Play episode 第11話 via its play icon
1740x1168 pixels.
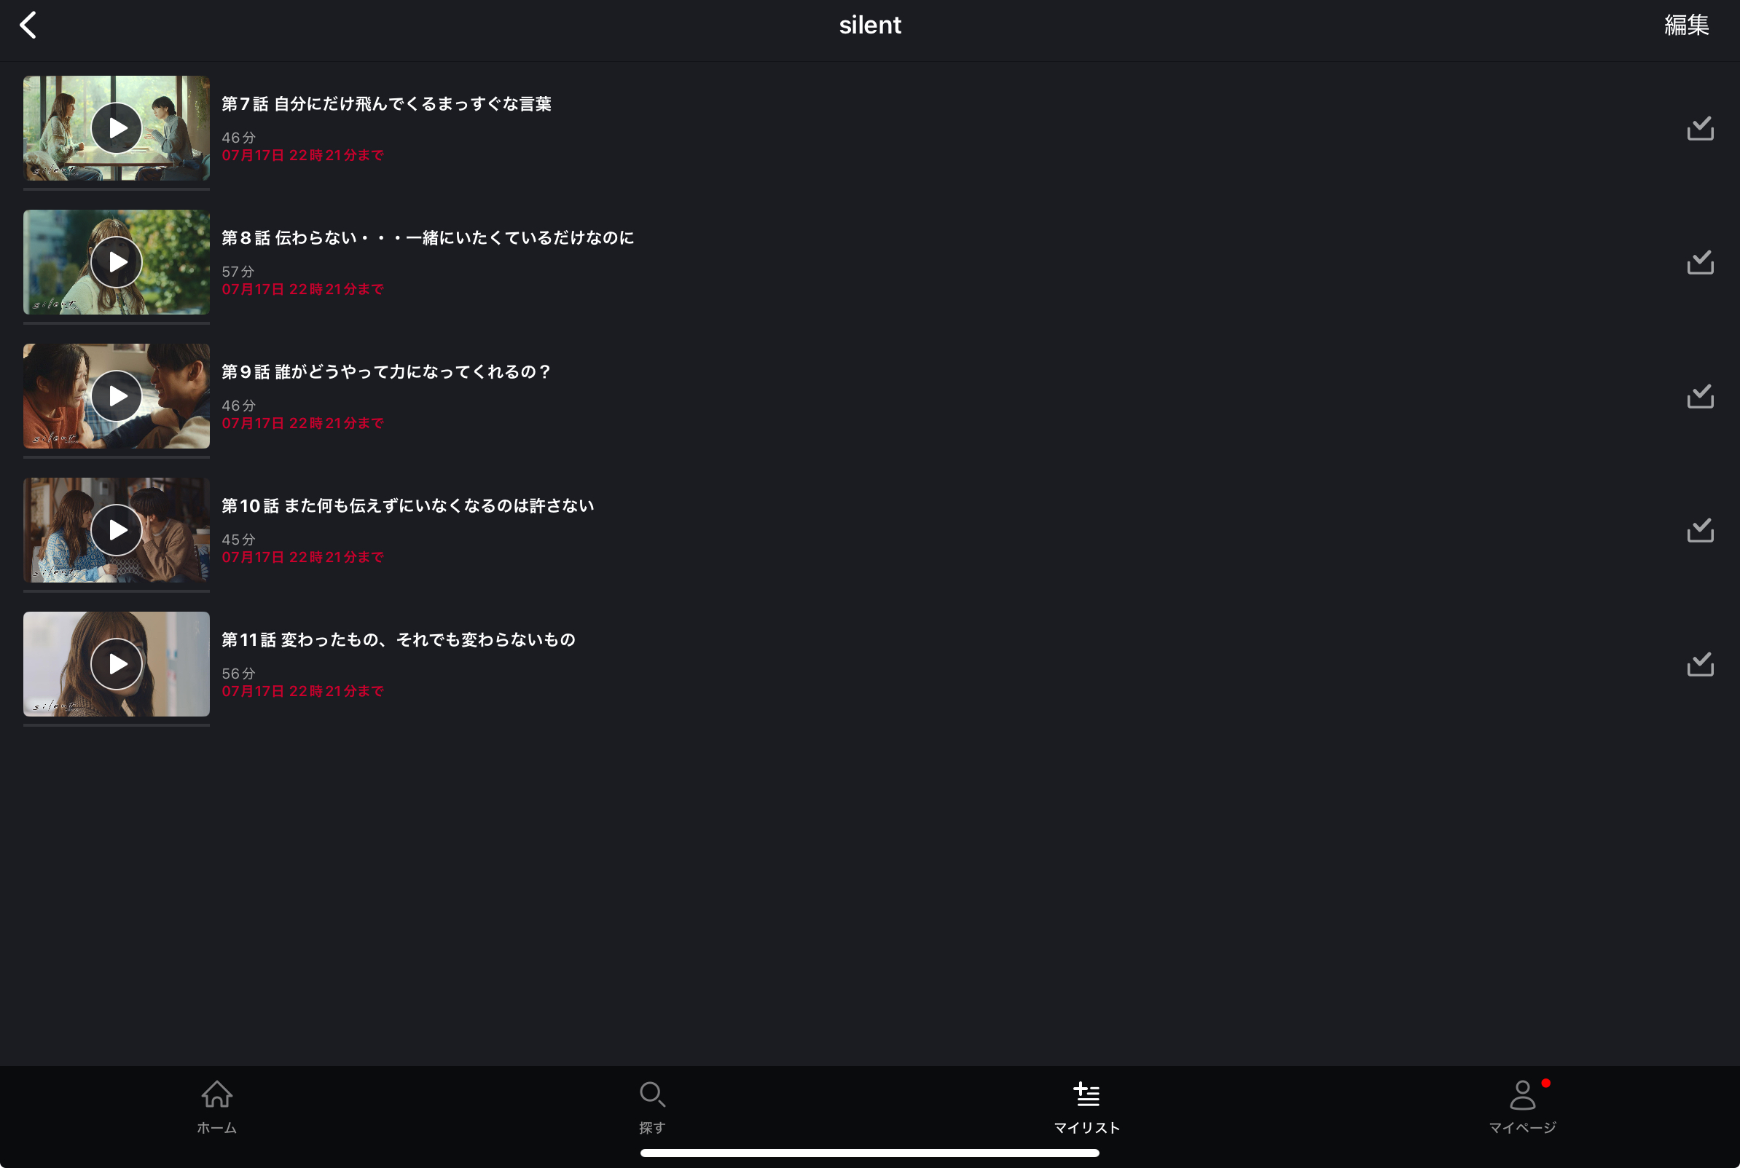point(117,664)
